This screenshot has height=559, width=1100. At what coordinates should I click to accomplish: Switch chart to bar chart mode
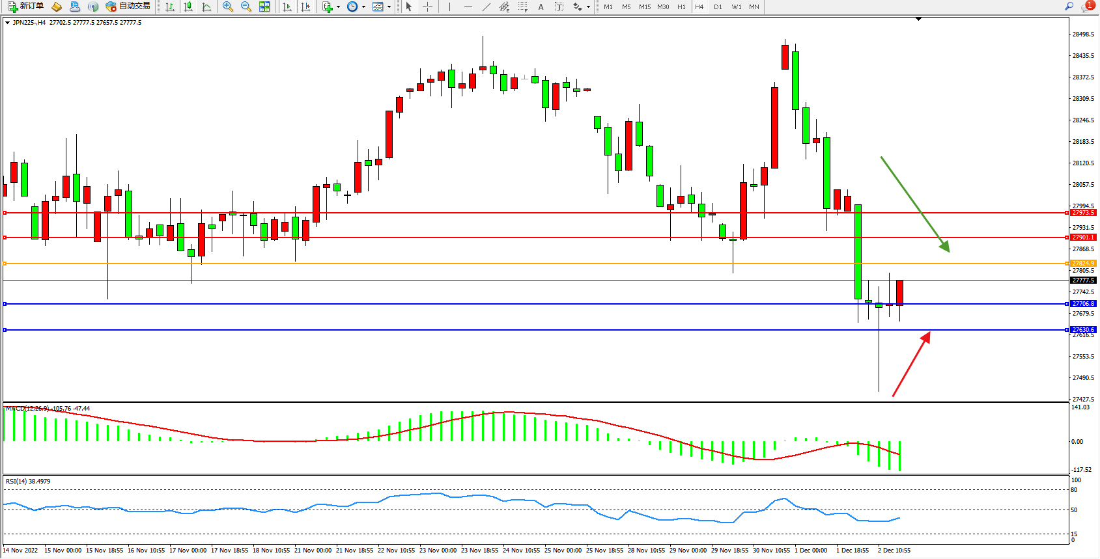[x=170, y=7]
